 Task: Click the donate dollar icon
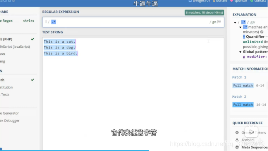[214, 1]
